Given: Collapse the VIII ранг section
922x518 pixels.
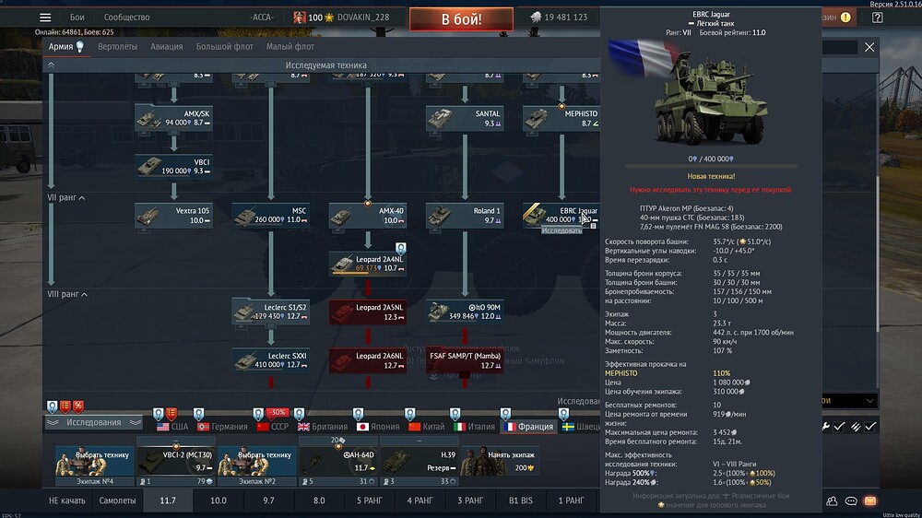Looking at the screenshot, I should click(x=83, y=294).
